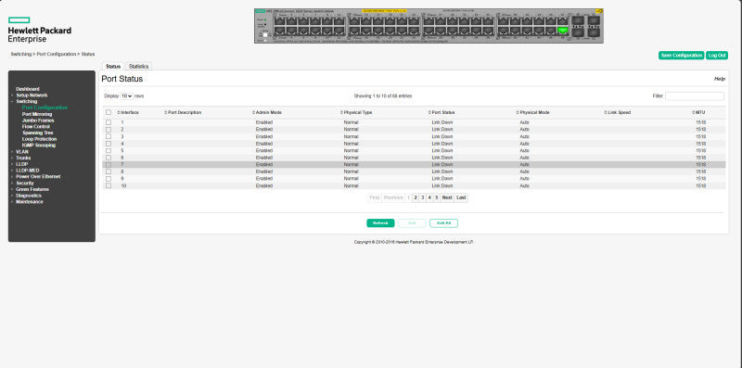Expand the Setup Network menu arrow
The height and width of the screenshot is (368, 742).
click(x=12, y=95)
